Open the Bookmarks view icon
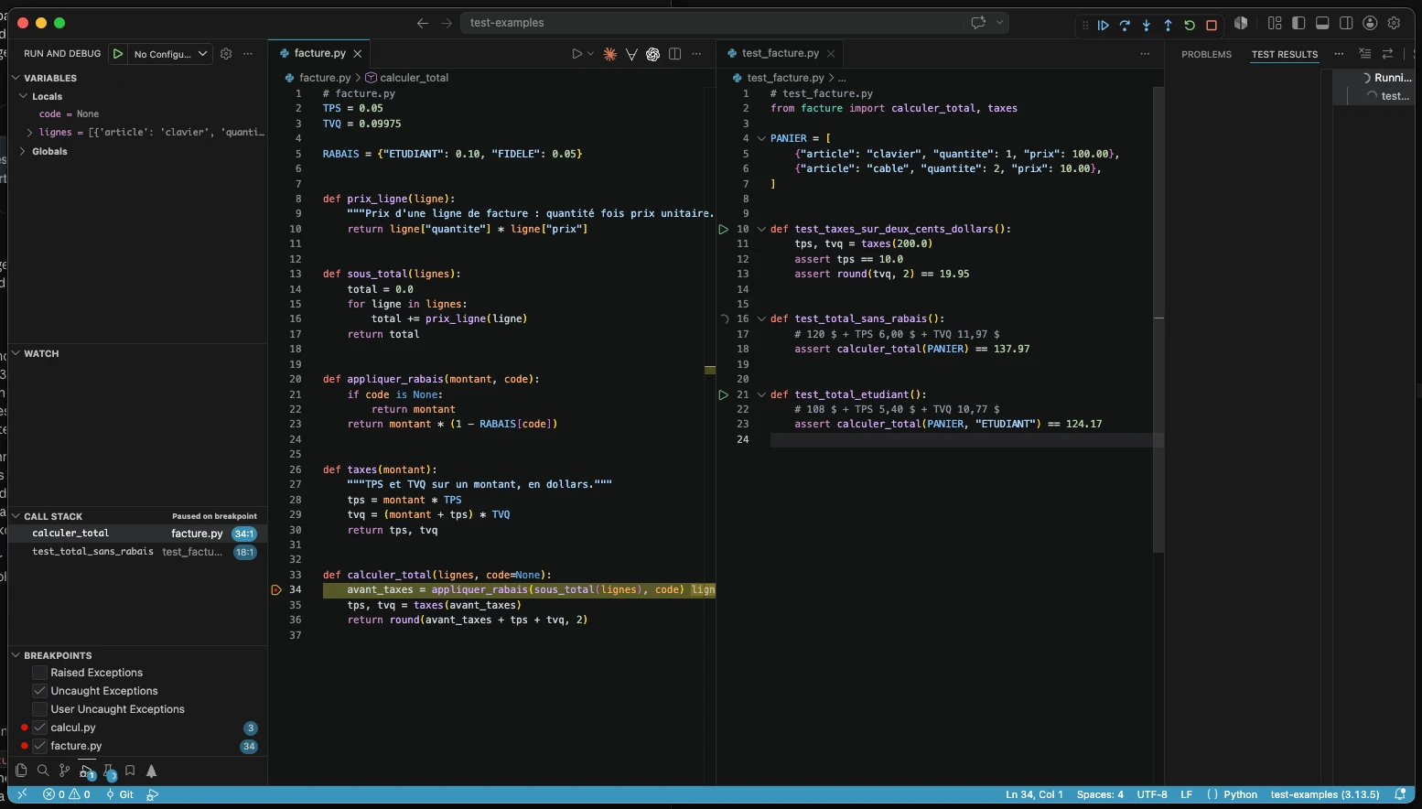The image size is (1422, 809). (130, 771)
